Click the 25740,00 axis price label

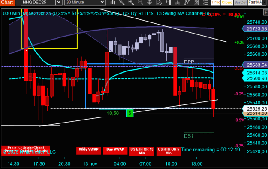257,22
